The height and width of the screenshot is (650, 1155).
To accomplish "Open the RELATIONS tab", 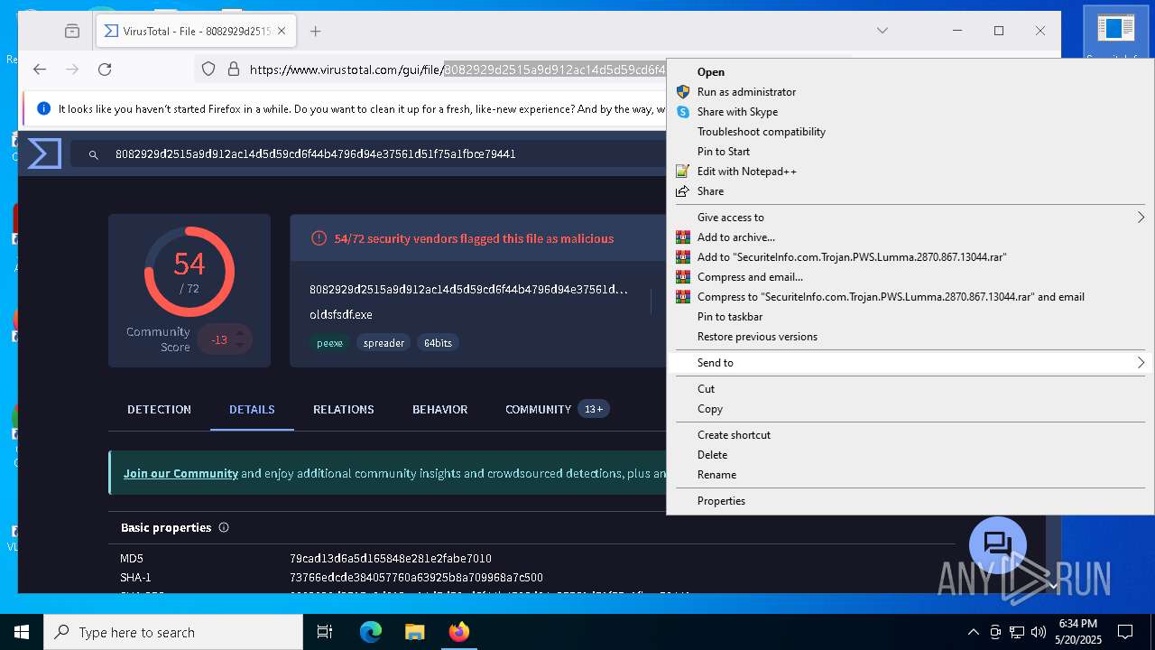I will pyautogui.click(x=343, y=409).
